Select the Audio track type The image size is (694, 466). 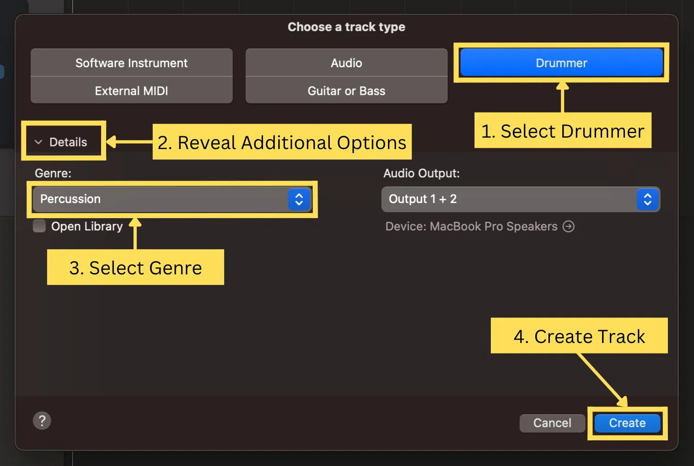346,63
